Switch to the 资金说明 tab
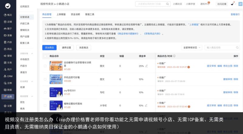243x134 pixels. click(75, 14)
